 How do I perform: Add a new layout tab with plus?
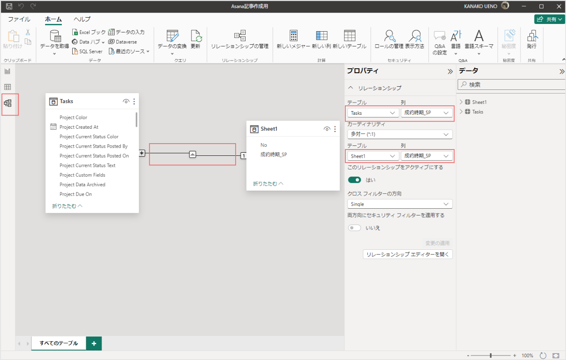(x=94, y=343)
